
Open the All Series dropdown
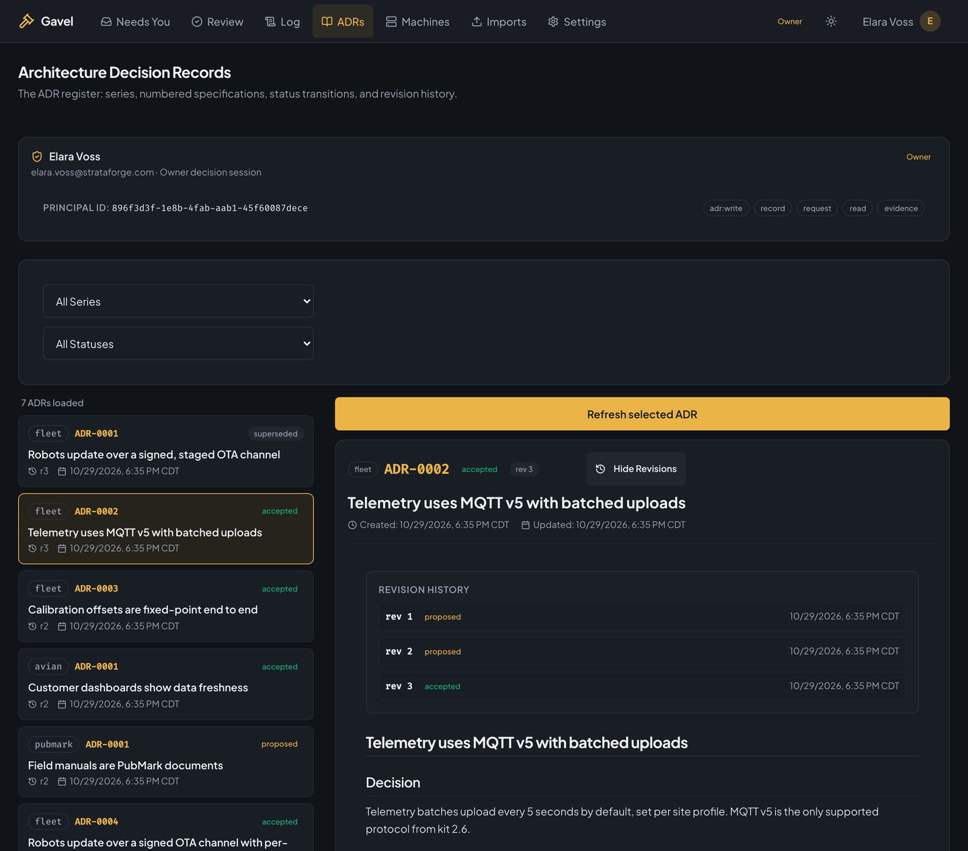pyautogui.click(x=178, y=301)
